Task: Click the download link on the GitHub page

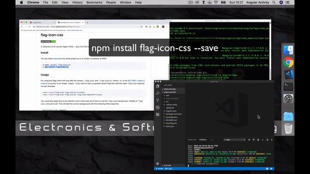Action: click(x=58, y=58)
